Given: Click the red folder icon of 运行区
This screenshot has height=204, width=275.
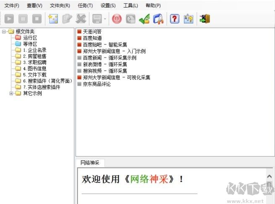Looking at the screenshot, I should click(18, 37).
